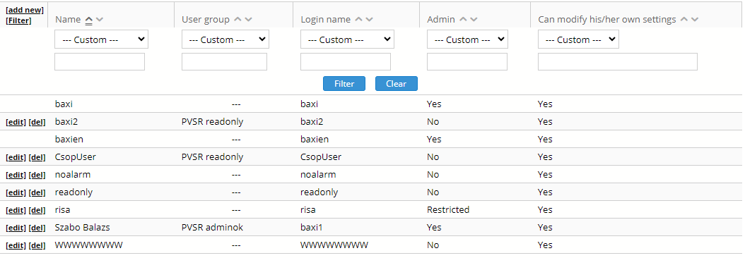
Task: Focus the Name filter text box
Action: [99, 61]
